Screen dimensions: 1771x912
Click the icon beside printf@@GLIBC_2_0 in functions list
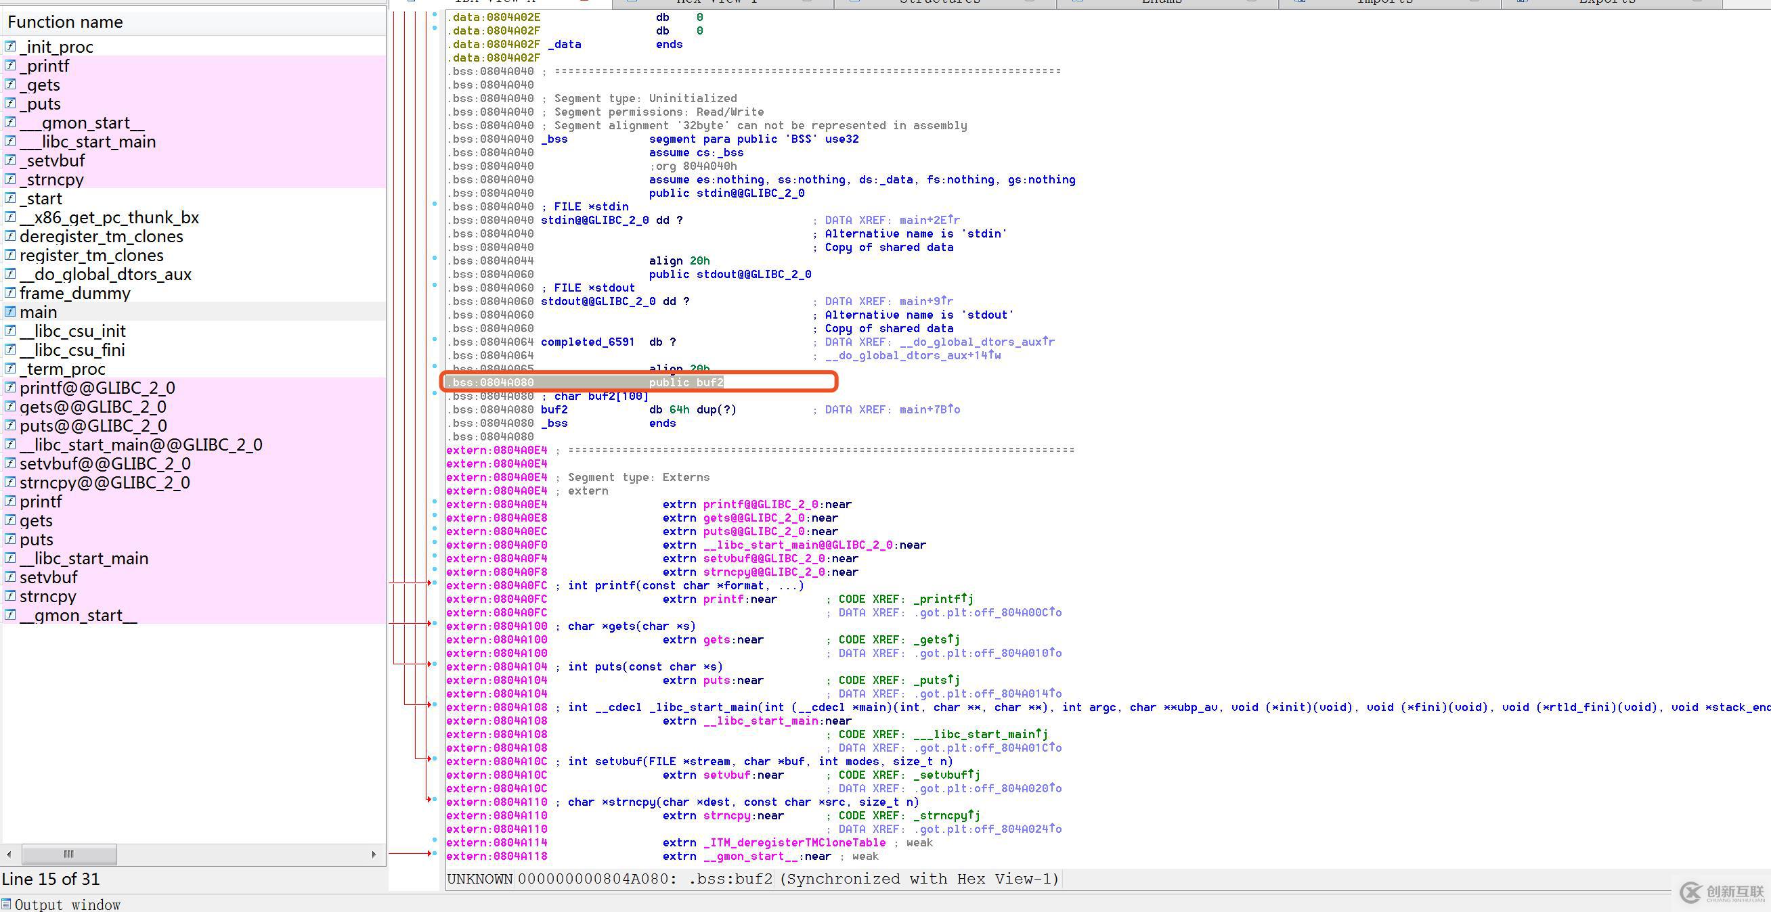click(10, 388)
